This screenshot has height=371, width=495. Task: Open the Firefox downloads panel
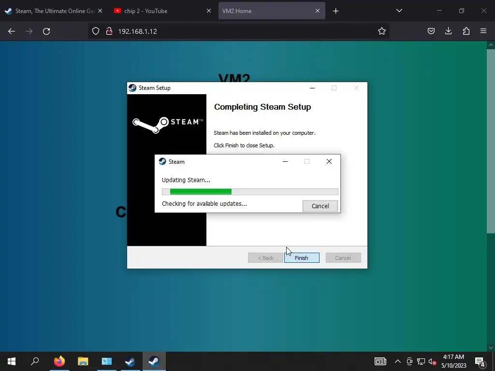(448, 31)
